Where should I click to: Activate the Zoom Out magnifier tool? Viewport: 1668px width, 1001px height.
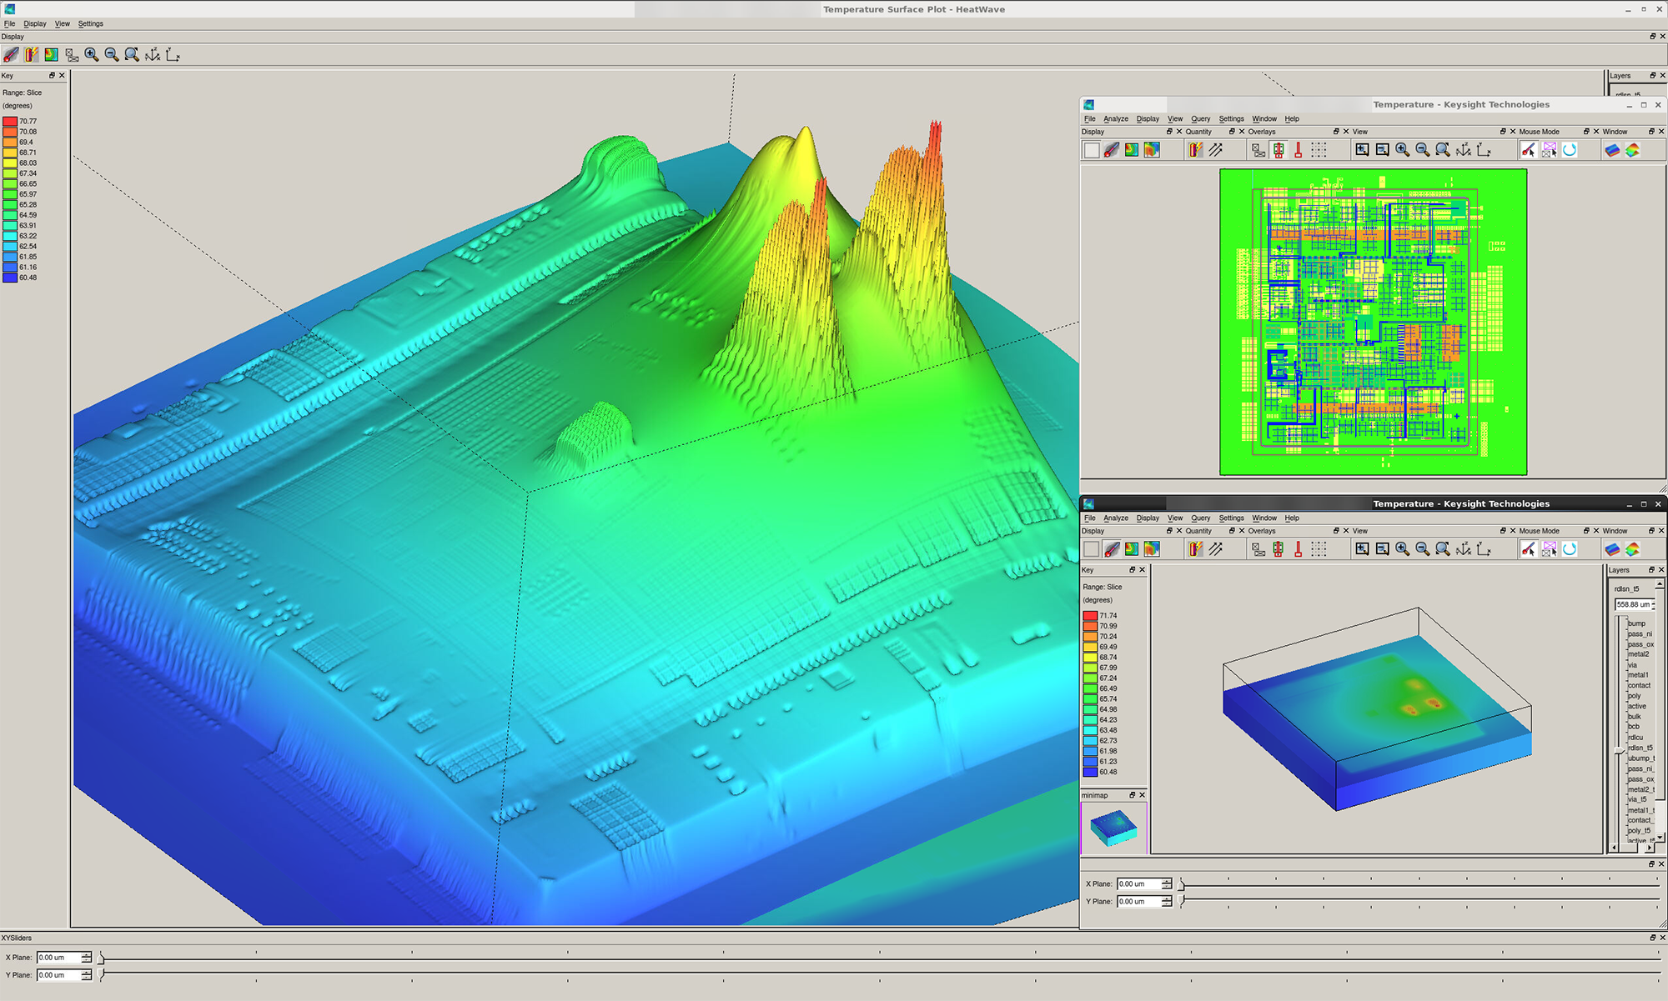point(110,55)
